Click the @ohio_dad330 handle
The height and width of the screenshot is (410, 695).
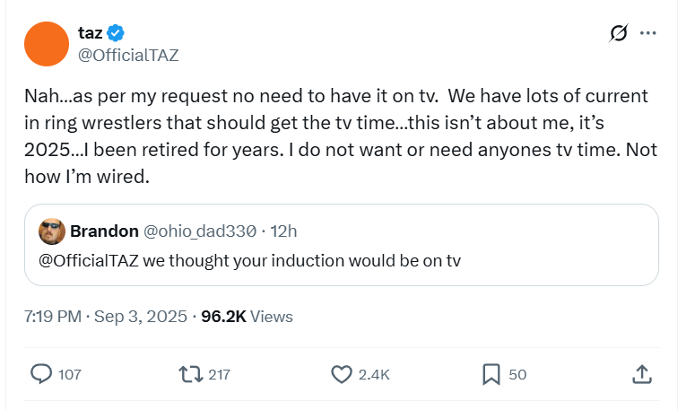pos(198,231)
